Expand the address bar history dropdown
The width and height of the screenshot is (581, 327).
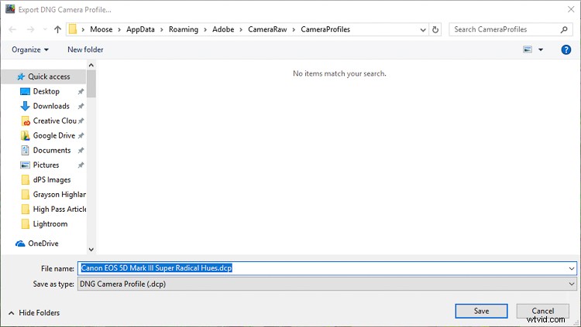[423, 29]
